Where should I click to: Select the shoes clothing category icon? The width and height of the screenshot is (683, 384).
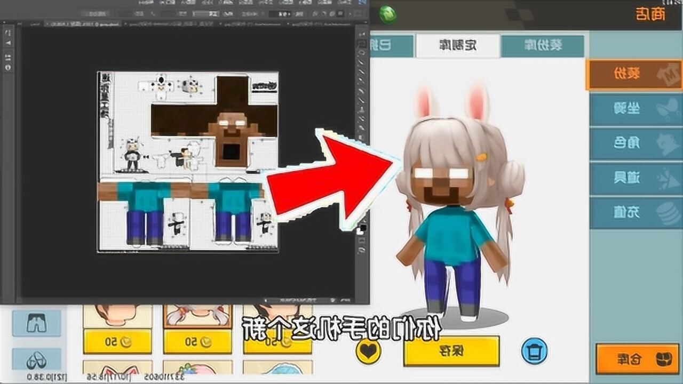click(x=36, y=362)
